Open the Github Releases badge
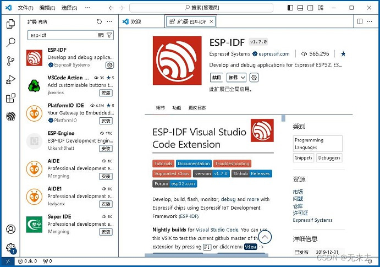 click(252, 173)
